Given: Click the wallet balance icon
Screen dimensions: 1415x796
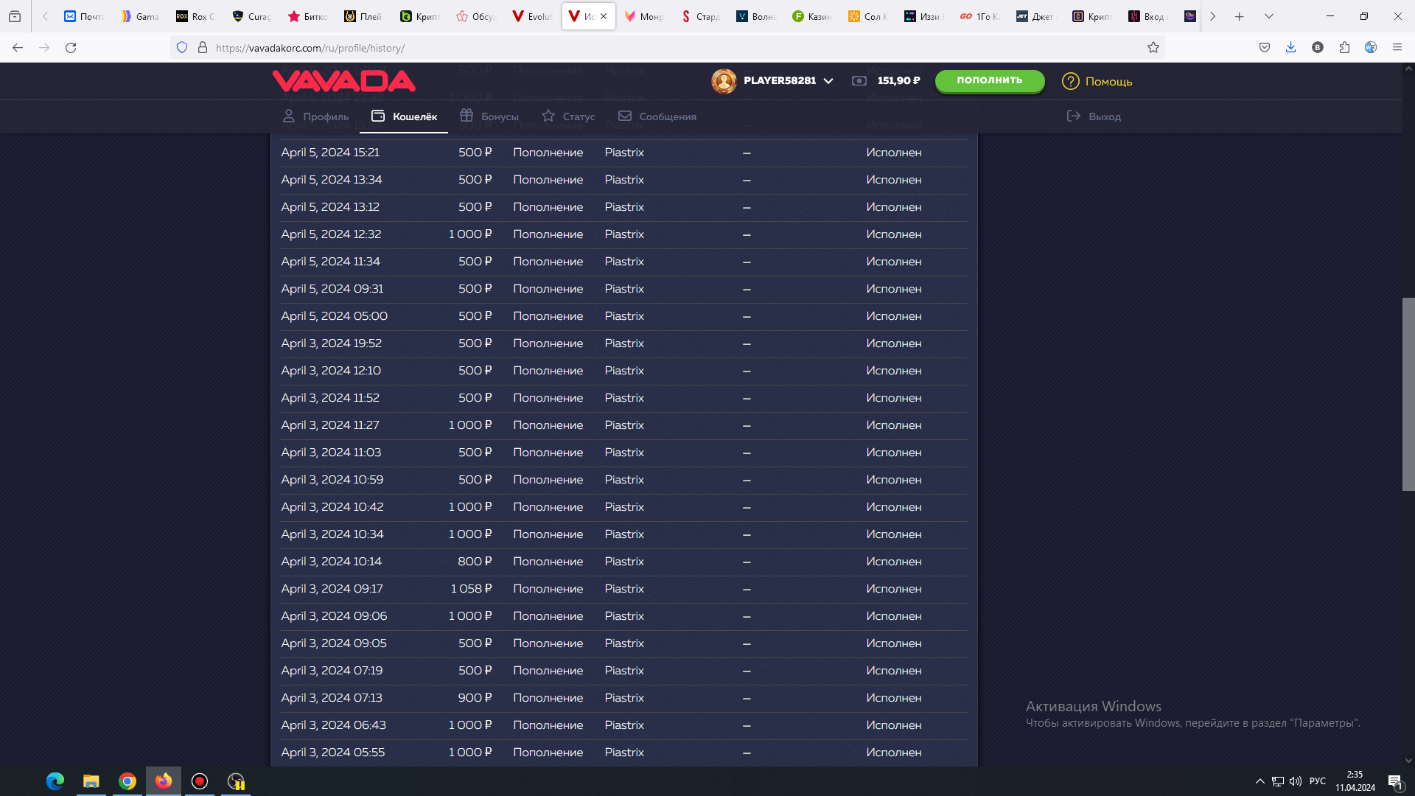Looking at the screenshot, I should (x=859, y=81).
